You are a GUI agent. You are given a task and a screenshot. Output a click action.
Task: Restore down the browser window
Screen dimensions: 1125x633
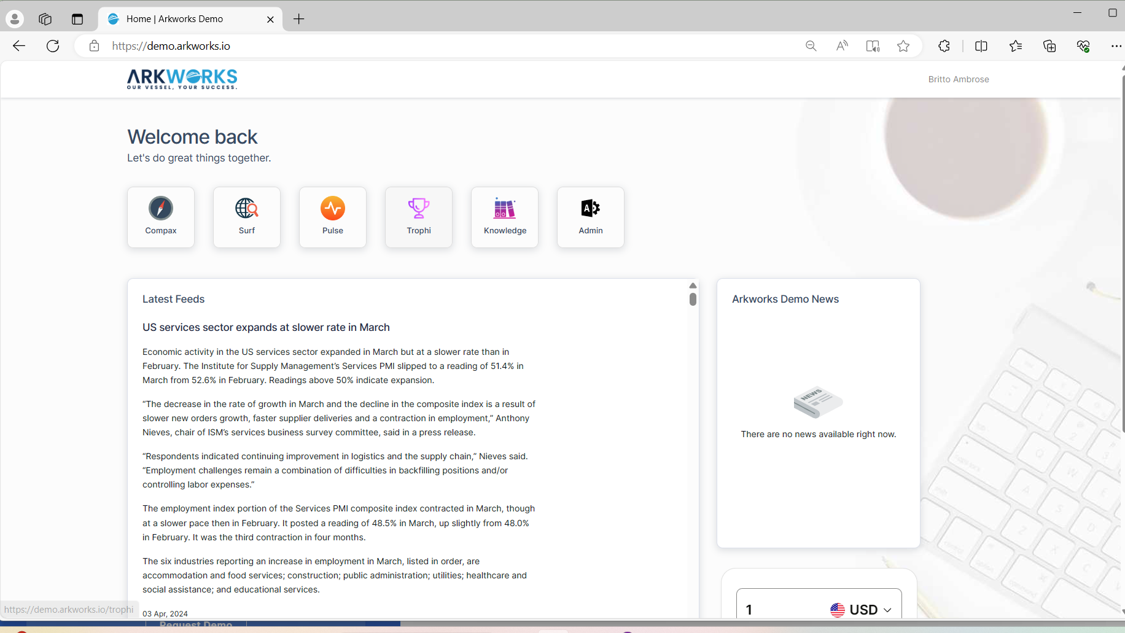click(x=1112, y=12)
